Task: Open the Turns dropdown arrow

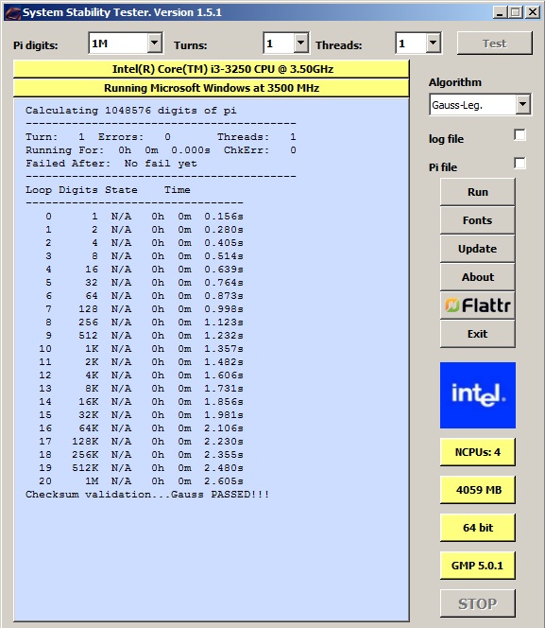Action: [300, 43]
